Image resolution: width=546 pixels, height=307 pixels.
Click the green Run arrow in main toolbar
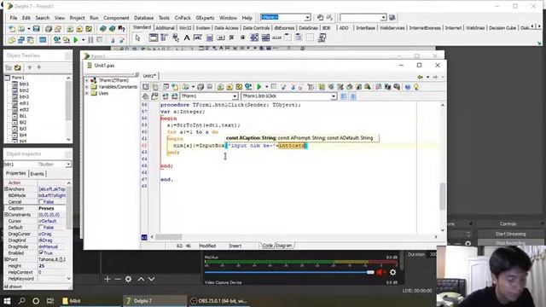76,40
